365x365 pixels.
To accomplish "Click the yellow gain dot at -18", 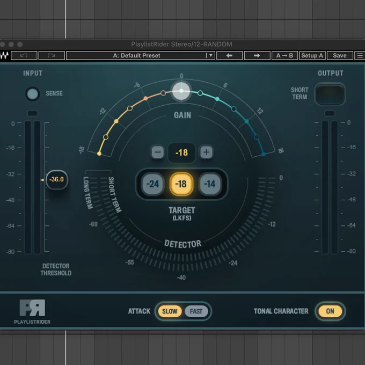I will (99, 154).
